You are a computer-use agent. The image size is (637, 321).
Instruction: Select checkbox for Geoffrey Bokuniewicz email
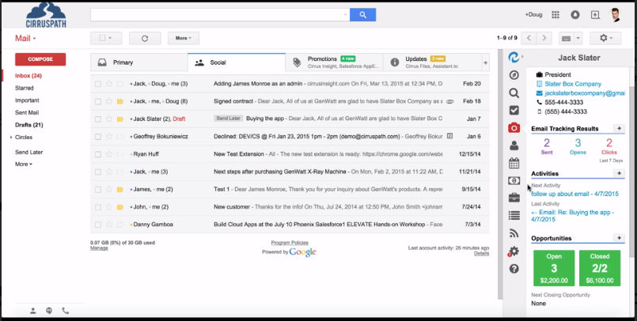(98, 137)
